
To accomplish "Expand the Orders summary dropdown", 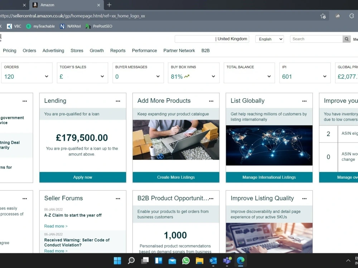I will point(47,76).
